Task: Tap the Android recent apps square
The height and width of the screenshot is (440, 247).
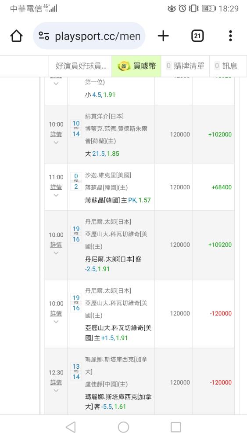Action: (x=176, y=427)
